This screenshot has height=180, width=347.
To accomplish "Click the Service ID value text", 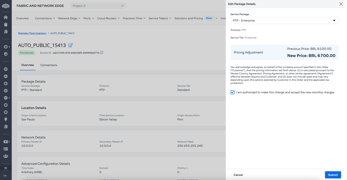I will click(x=76, y=53).
